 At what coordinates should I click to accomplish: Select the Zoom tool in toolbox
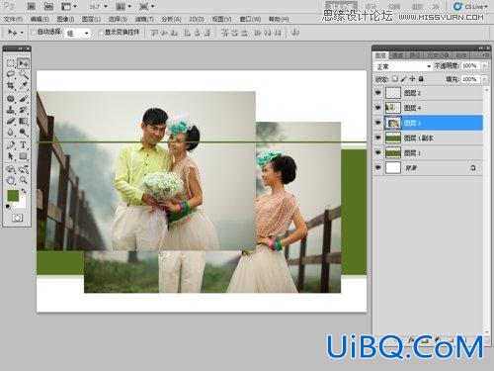[x=23, y=180]
